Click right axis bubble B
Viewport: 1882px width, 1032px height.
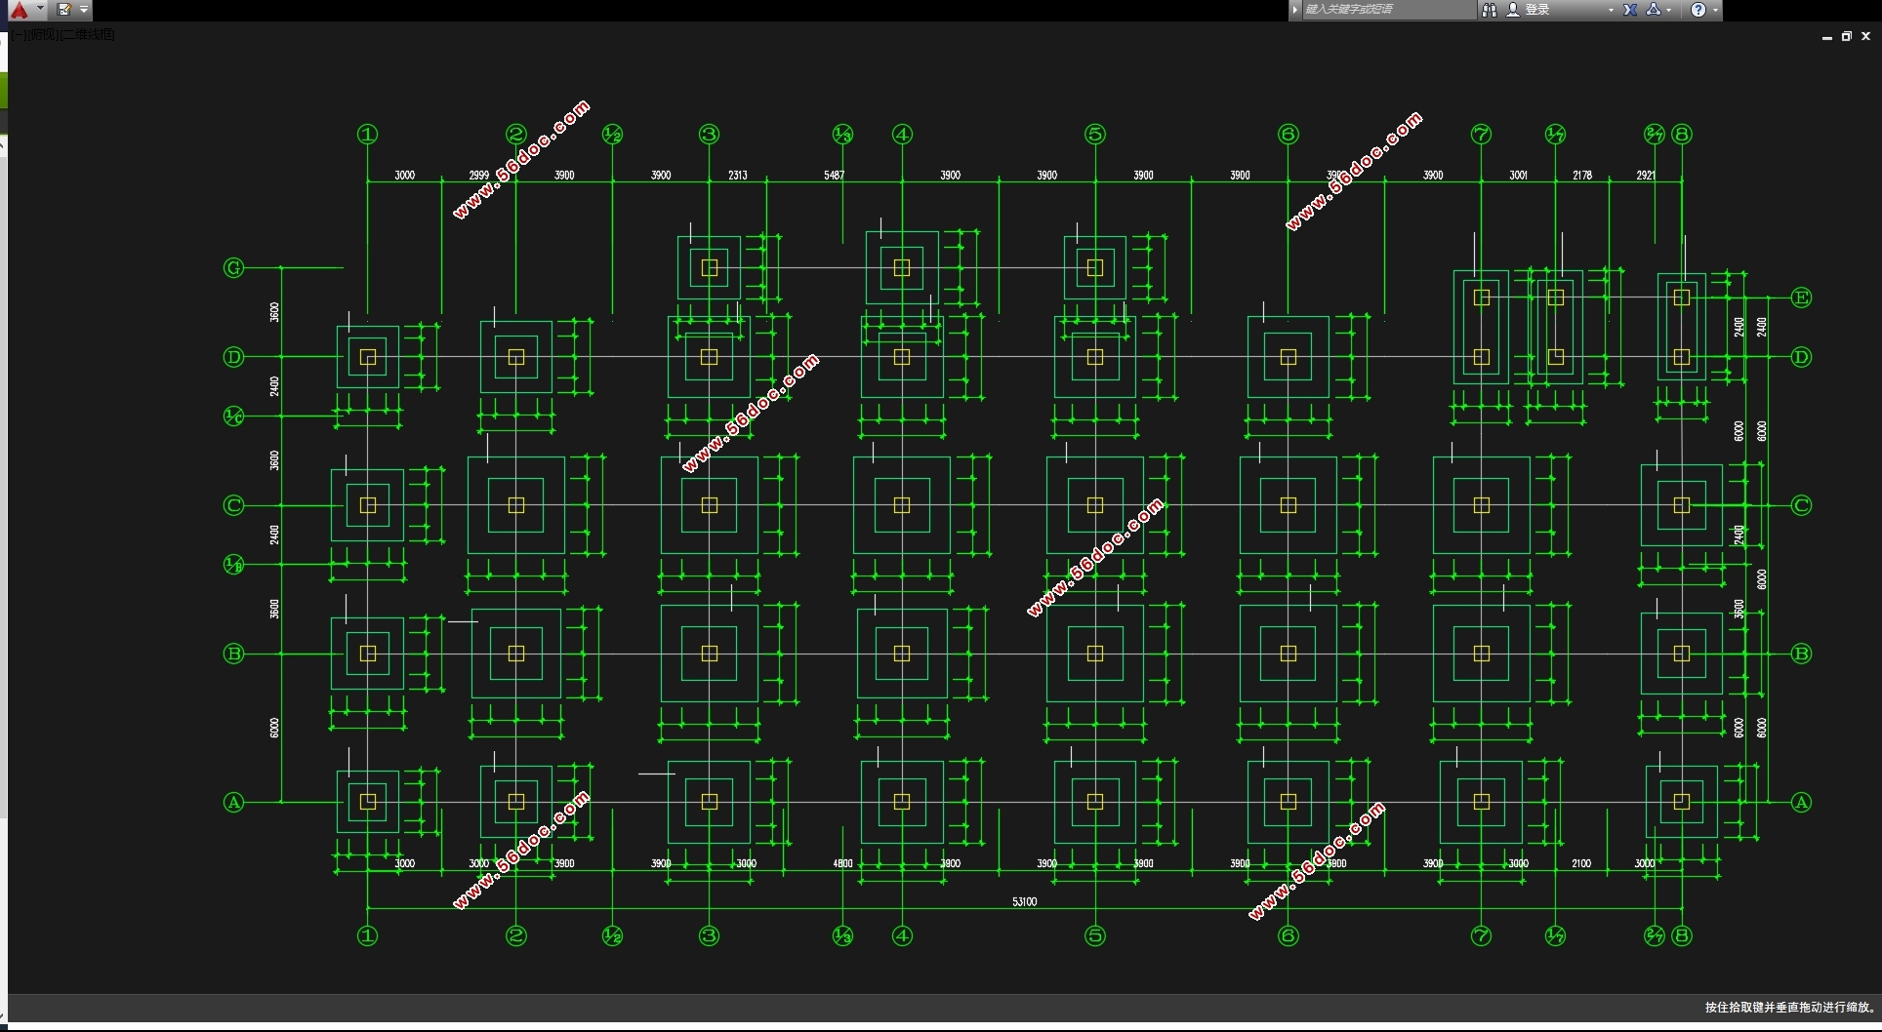coord(1801,654)
